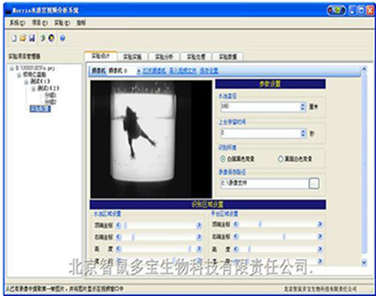The width and height of the screenshot is (376, 296).
Task: Click the green pill icon in title bar
Action: coord(336,11)
